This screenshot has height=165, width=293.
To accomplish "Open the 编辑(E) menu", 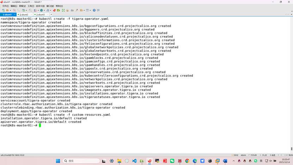I will pyautogui.click(x=14, y=6).
